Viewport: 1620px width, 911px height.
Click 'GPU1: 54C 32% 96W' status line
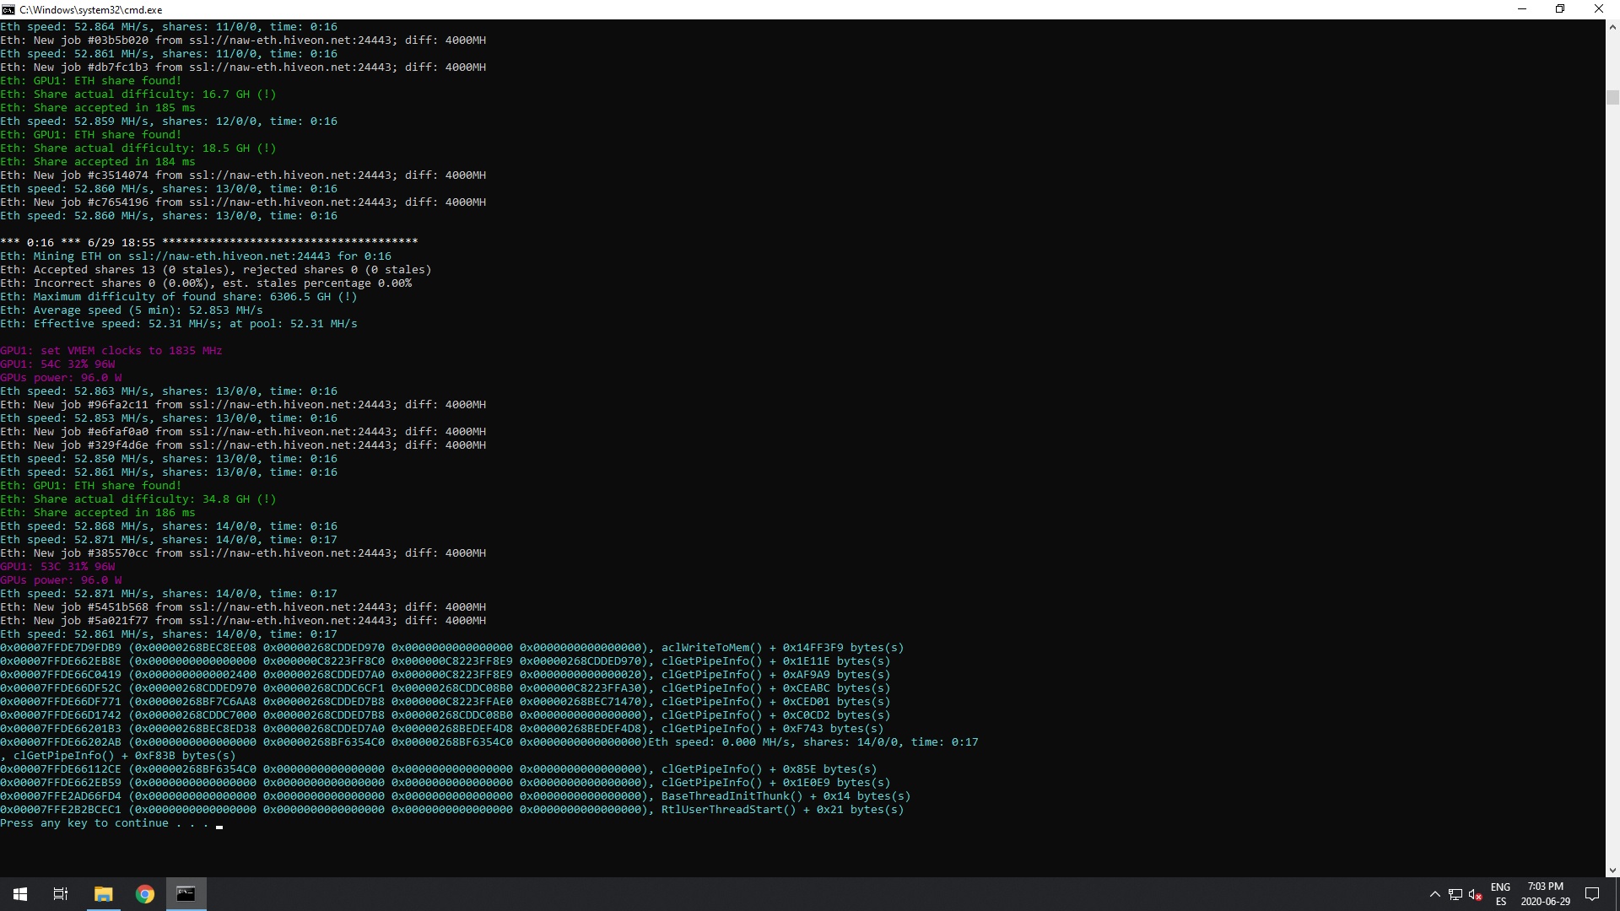pyautogui.click(x=57, y=364)
